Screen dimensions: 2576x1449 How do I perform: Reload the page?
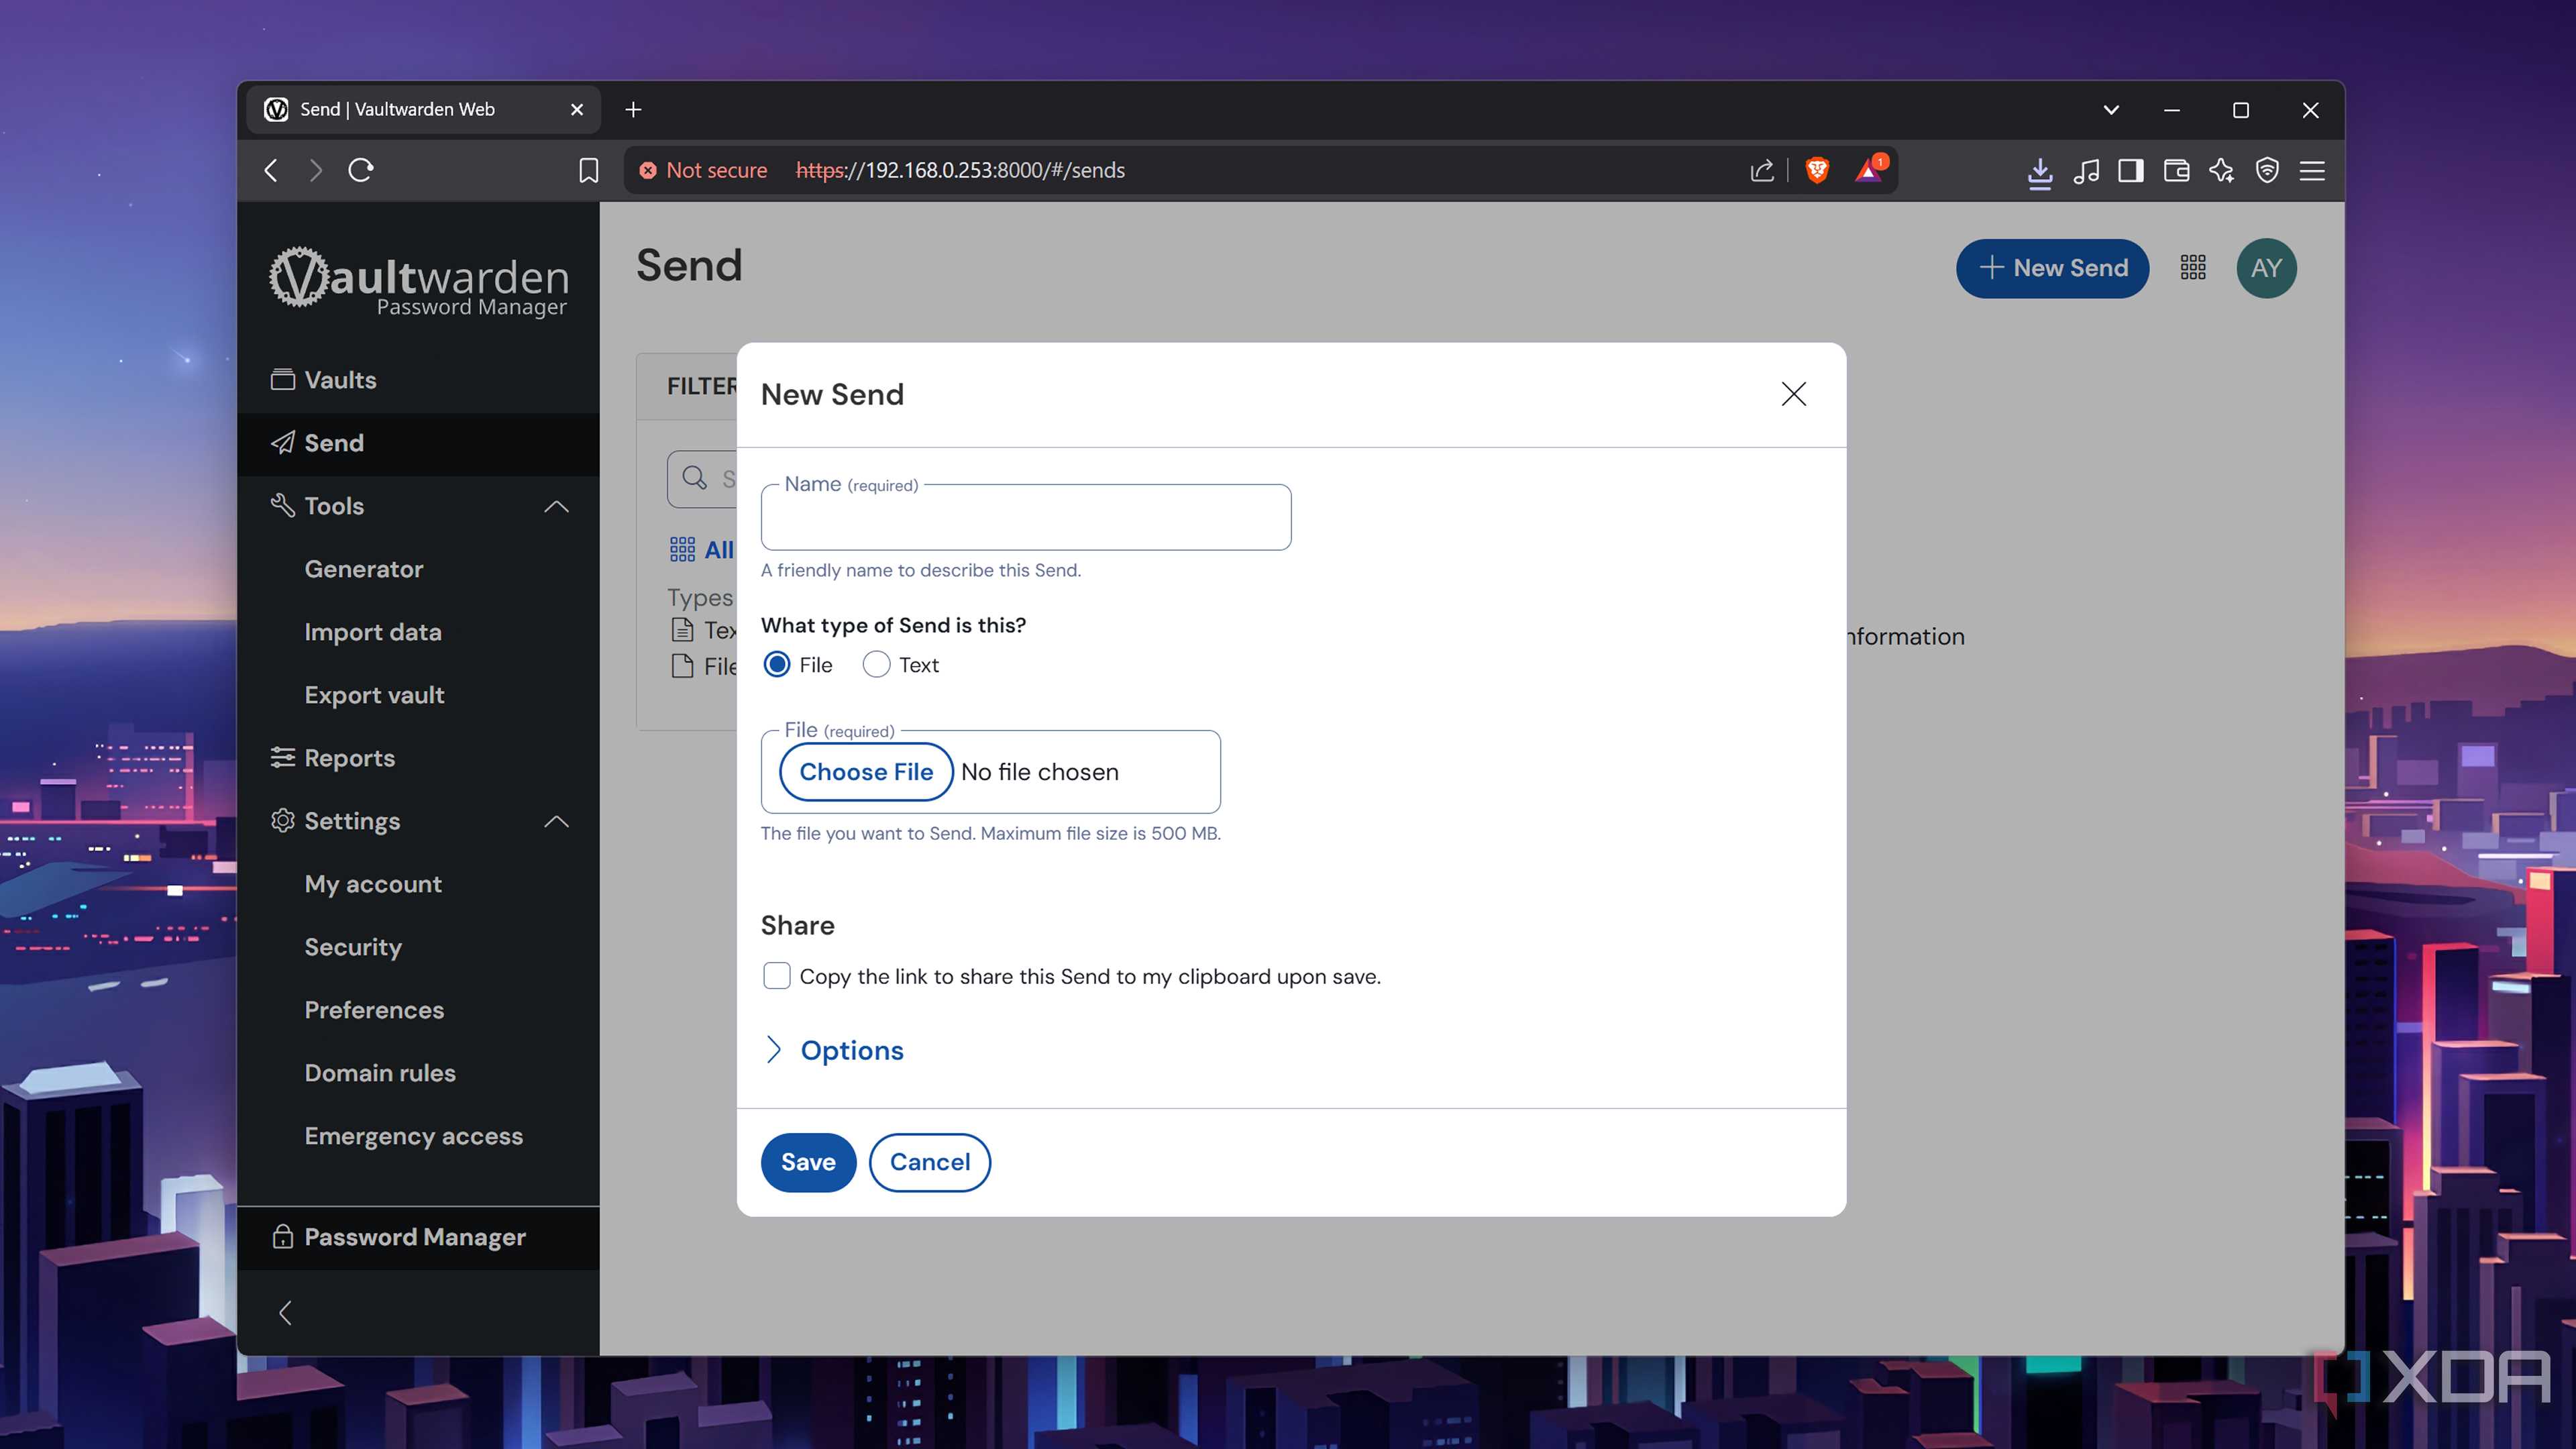coord(361,171)
